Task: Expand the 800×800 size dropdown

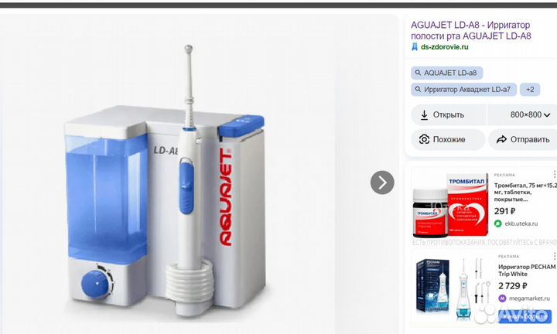Action: pos(530,115)
